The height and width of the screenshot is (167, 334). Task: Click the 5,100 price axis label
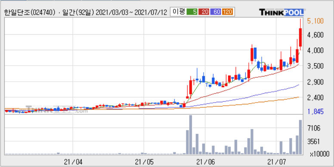pyautogui.click(x=315, y=21)
